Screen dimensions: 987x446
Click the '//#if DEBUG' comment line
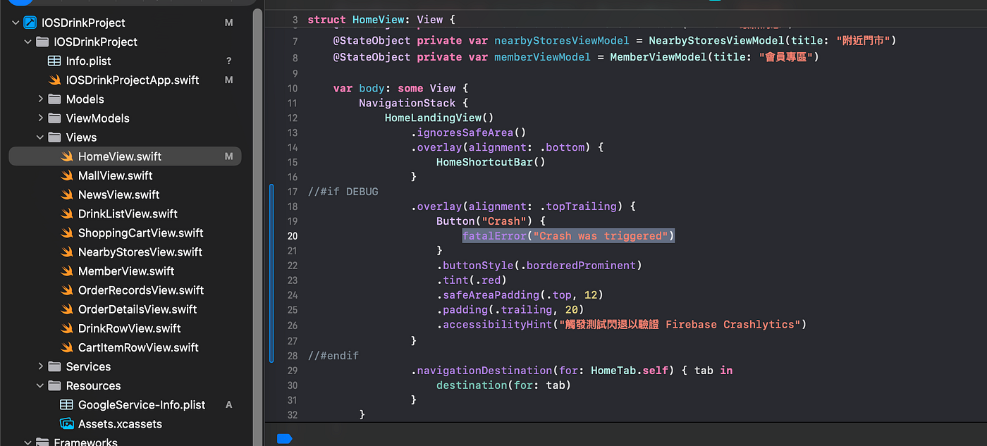pyautogui.click(x=343, y=192)
